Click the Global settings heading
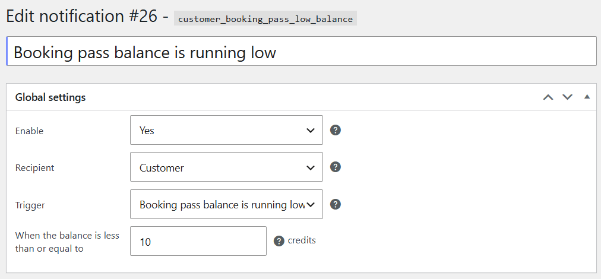The height and width of the screenshot is (279, 601). [x=50, y=97]
